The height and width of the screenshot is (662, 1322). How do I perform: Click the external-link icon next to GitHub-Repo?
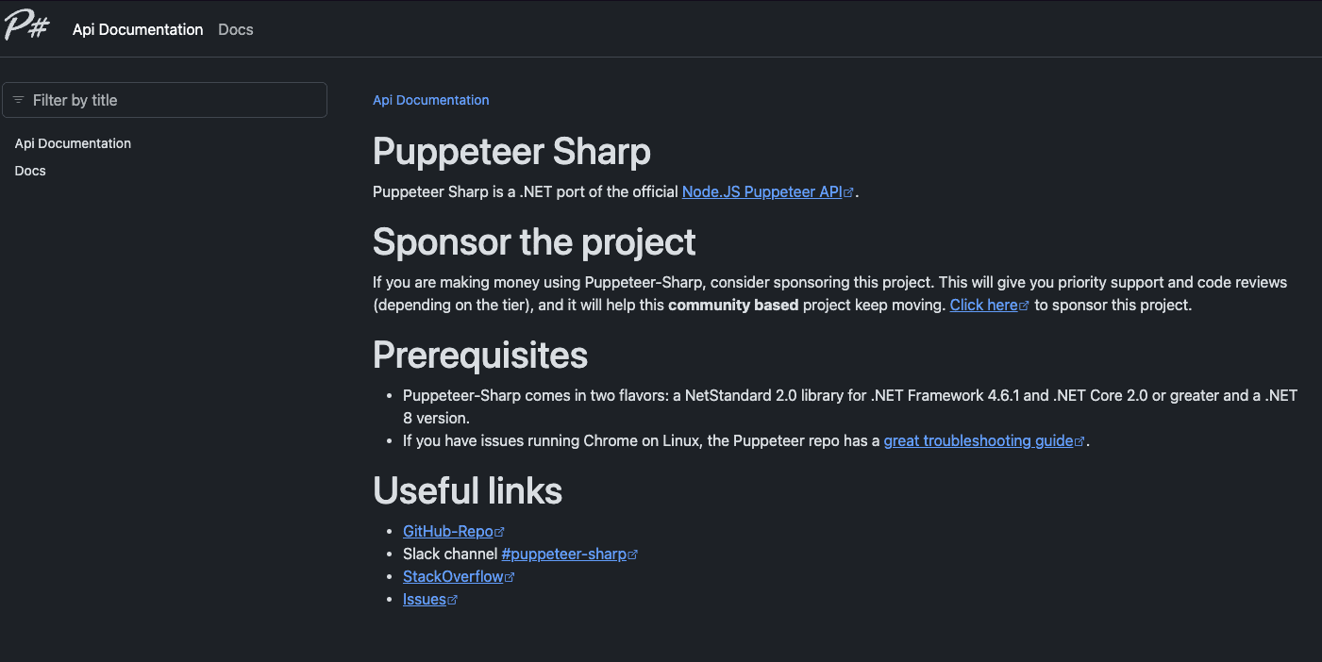point(500,530)
